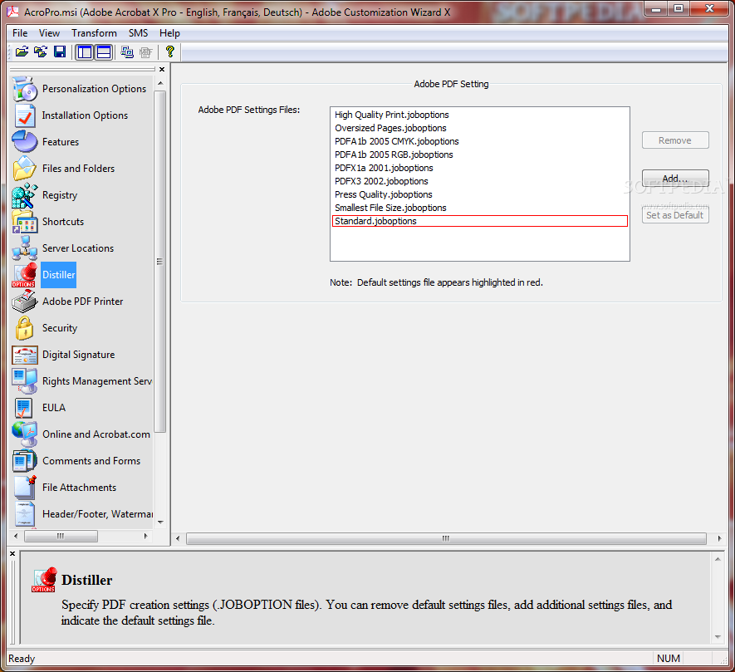The height and width of the screenshot is (672, 735).
Task: Click the Open Package toolbar icon
Action: coord(22,52)
